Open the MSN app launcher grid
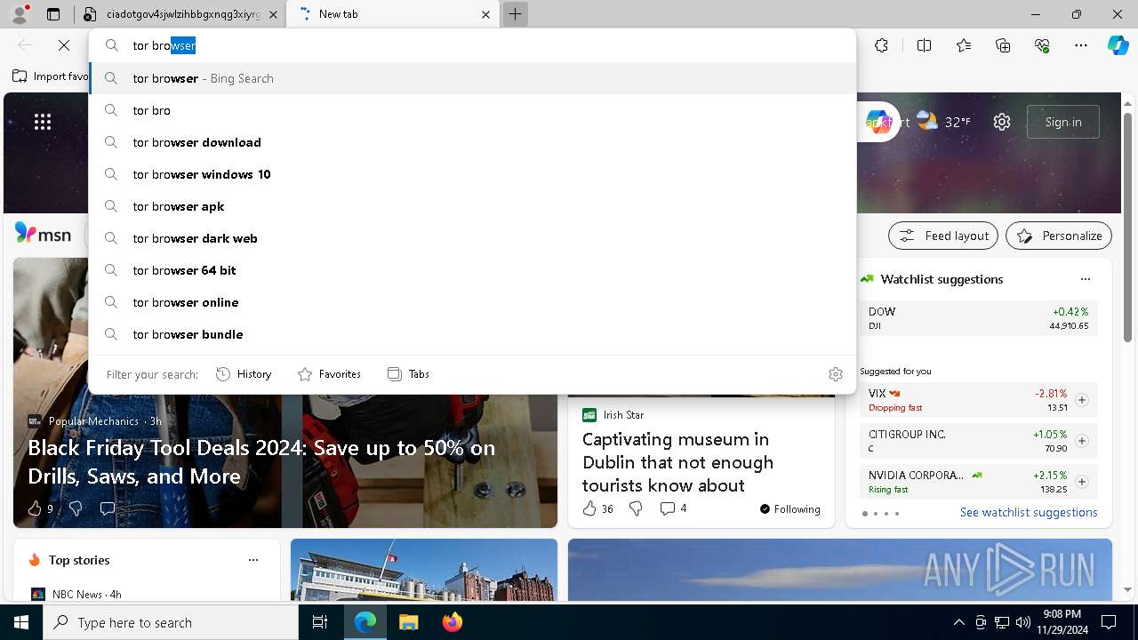This screenshot has width=1138, height=640. [43, 122]
